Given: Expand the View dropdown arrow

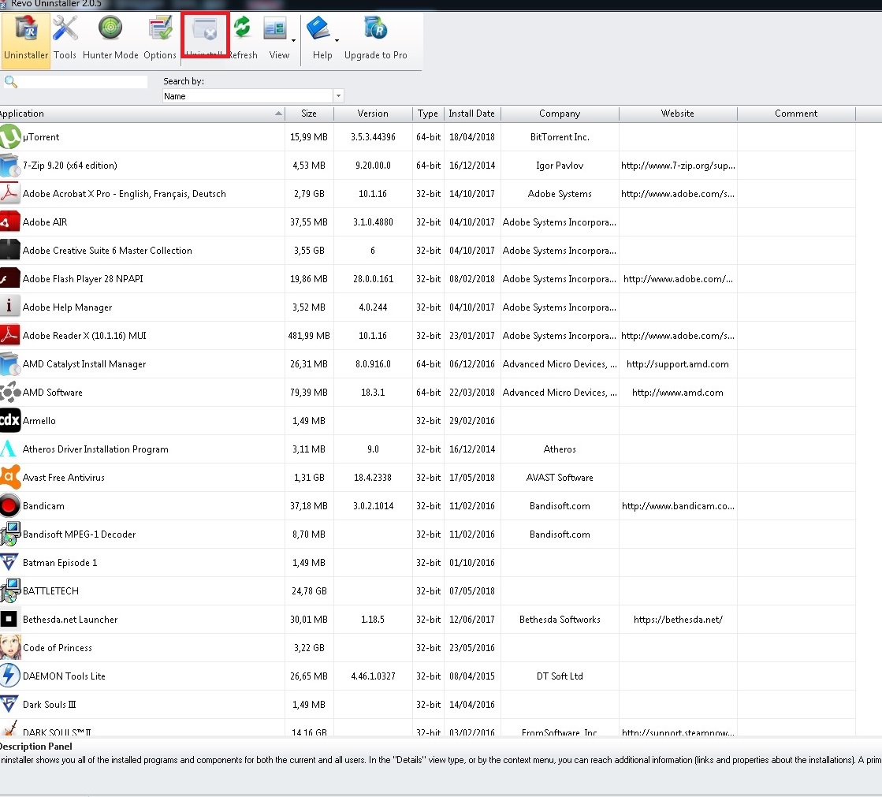Looking at the screenshot, I should (294, 40).
